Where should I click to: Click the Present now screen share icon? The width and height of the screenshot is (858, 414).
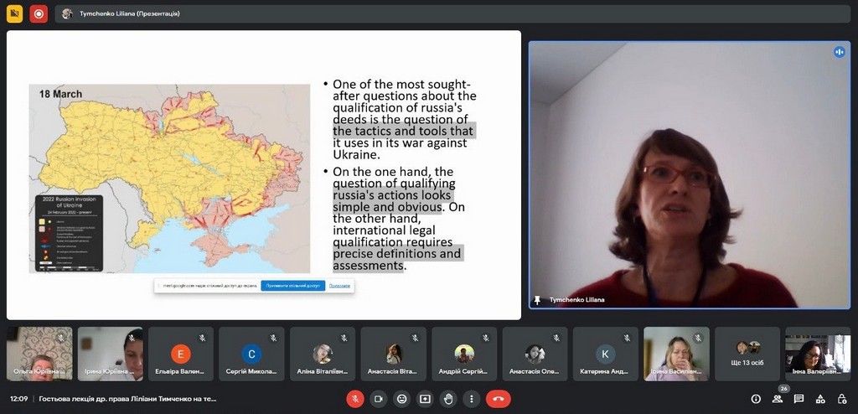(x=426, y=399)
